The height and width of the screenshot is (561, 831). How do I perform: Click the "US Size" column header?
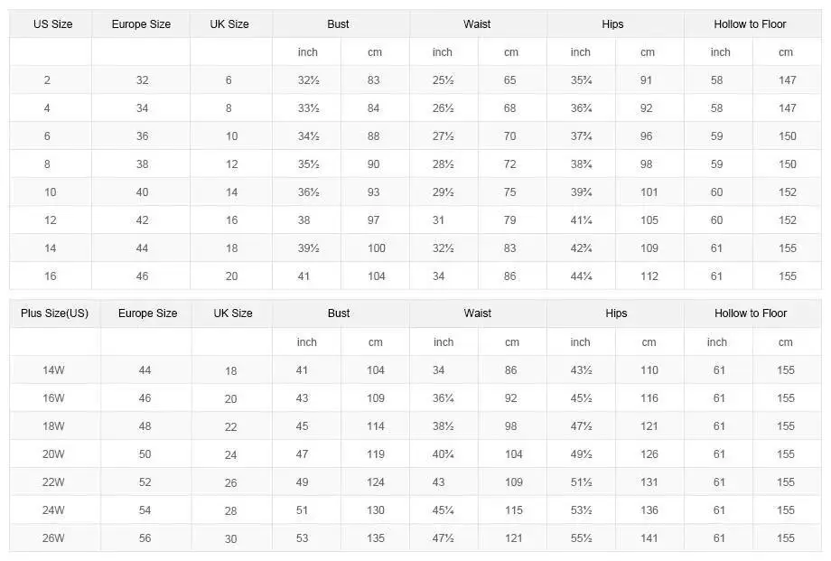pyautogui.click(x=52, y=24)
